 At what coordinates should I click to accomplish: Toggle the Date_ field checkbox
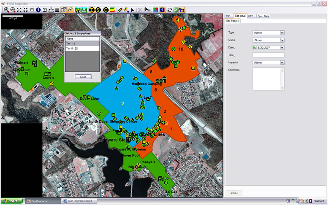255,47
